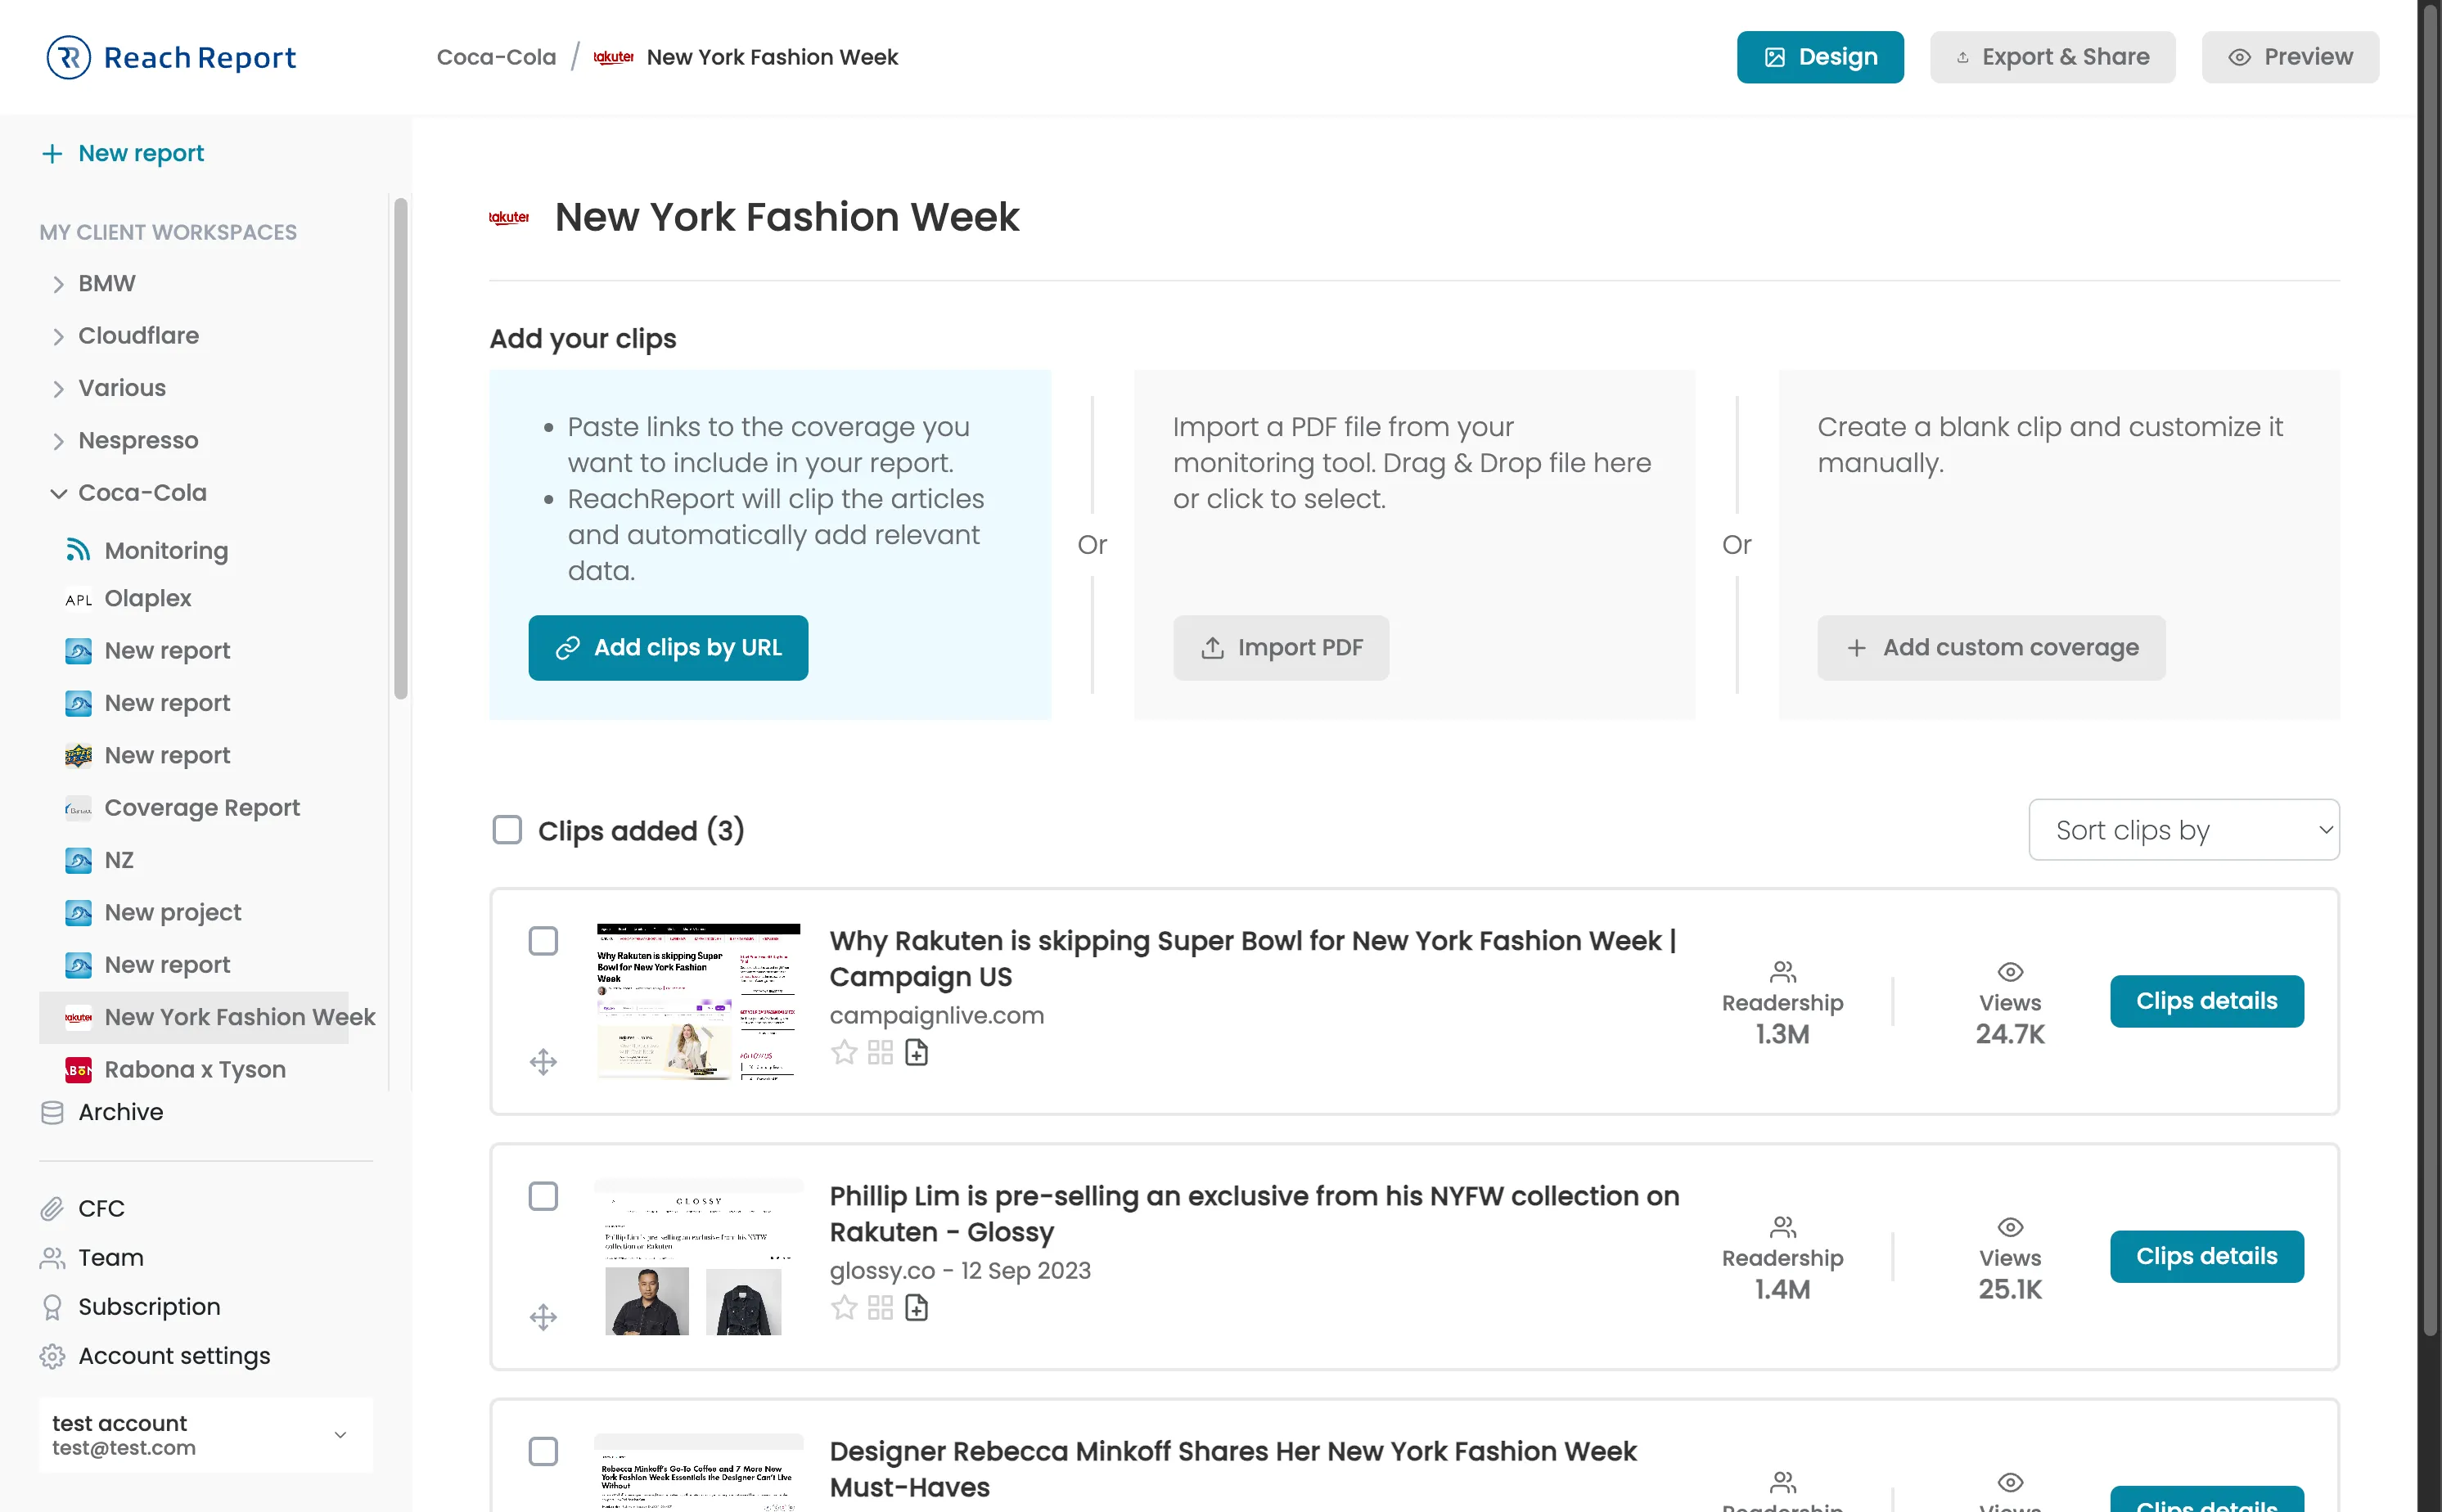This screenshot has height=1512, width=2442.
Task: Expand the BMW workspace
Action: point(58,283)
